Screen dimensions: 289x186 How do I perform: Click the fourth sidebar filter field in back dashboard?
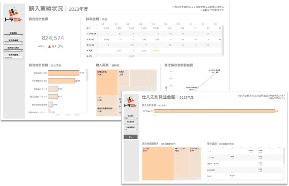coord(14,57)
